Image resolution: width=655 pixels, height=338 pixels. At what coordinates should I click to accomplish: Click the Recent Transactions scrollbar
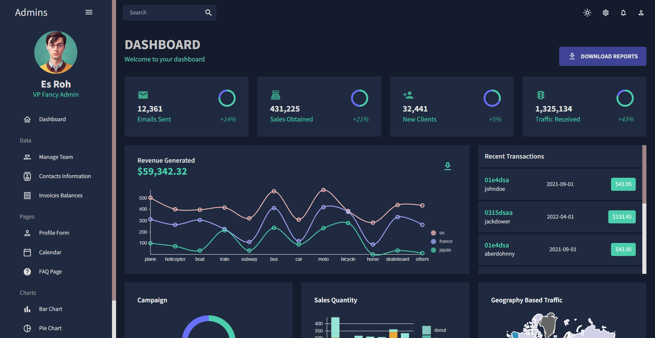tap(644, 174)
